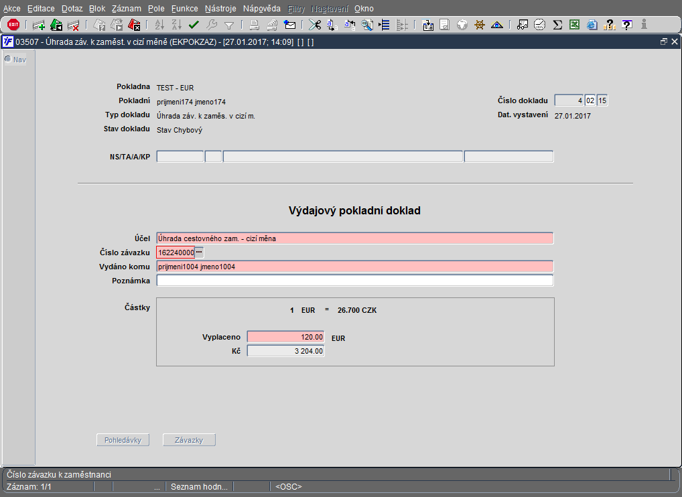Click the question mark with boxes icon
The height and width of the screenshot is (497, 682).
coord(610,25)
